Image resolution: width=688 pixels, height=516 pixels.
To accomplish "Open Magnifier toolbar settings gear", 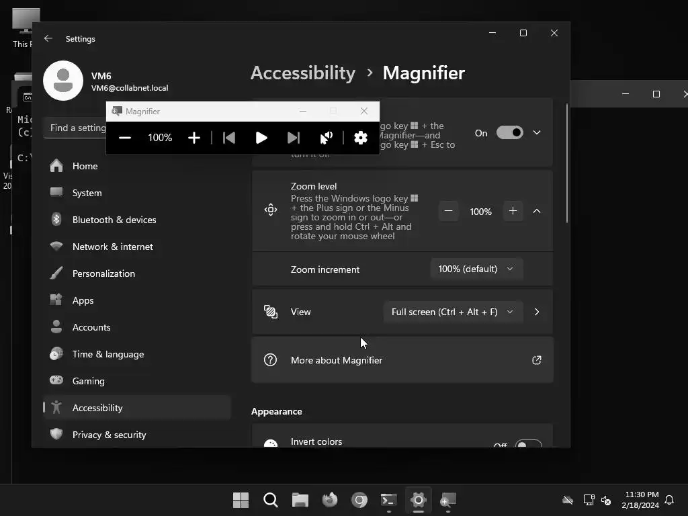I will pyautogui.click(x=360, y=138).
